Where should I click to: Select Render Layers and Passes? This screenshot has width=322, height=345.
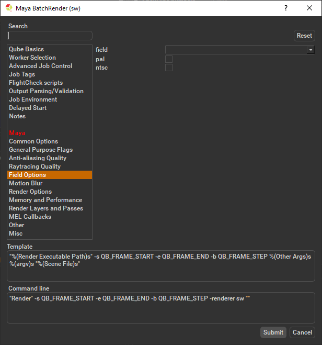point(45,208)
